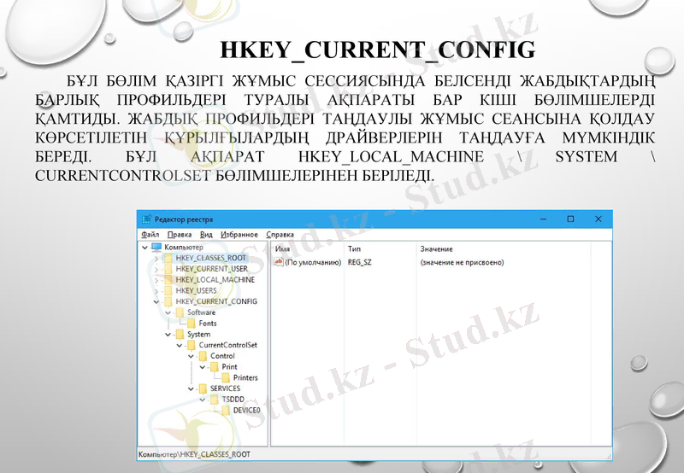Viewport: 684px width, 473px height.
Task: Click the HKEY_CLASSES_ROOT folder icon
Action: (x=168, y=258)
